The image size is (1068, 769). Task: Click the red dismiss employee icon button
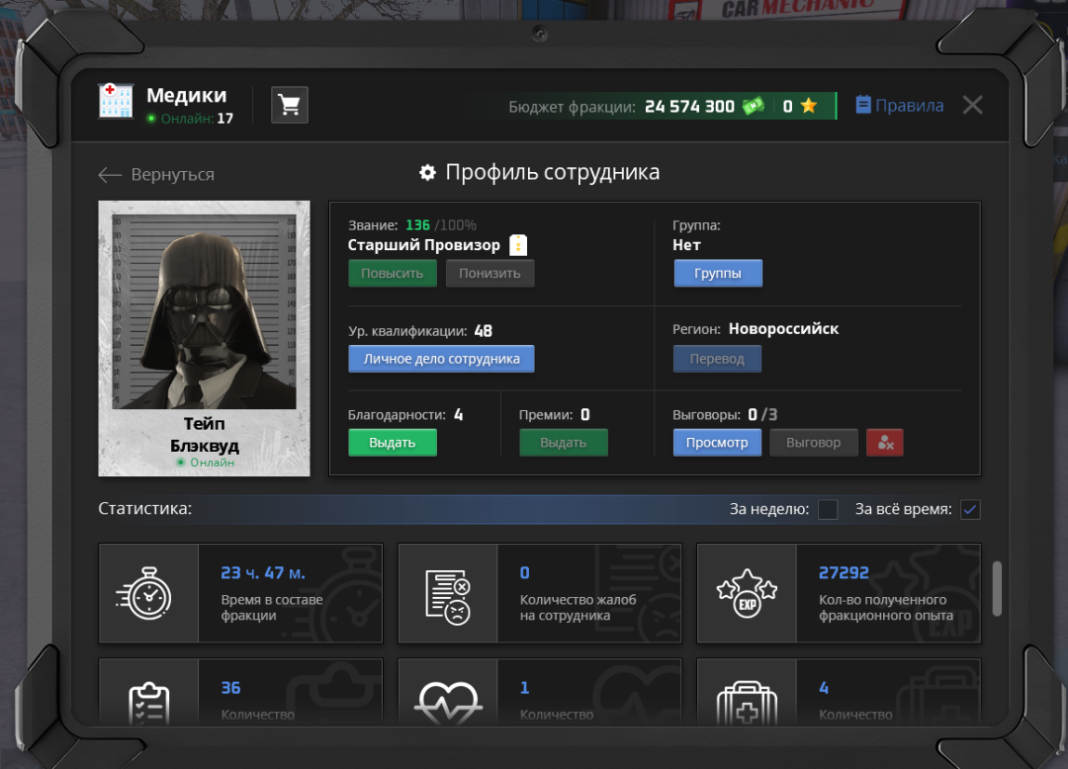tap(884, 443)
